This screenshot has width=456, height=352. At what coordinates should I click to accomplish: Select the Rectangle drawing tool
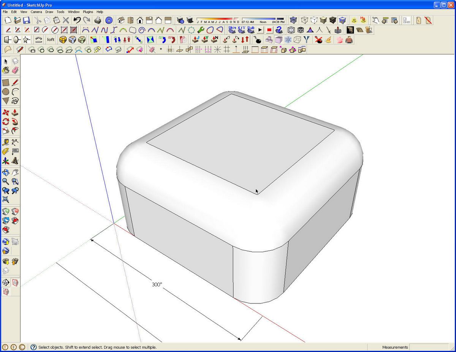6,82
